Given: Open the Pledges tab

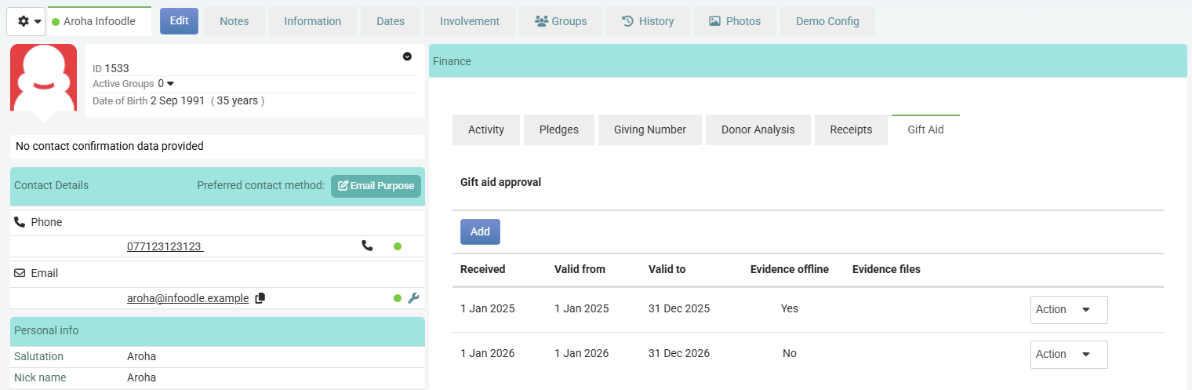Looking at the screenshot, I should pos(559,129).
